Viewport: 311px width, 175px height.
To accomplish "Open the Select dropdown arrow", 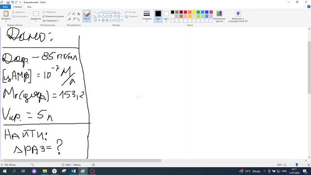I will tap(36, 21).
